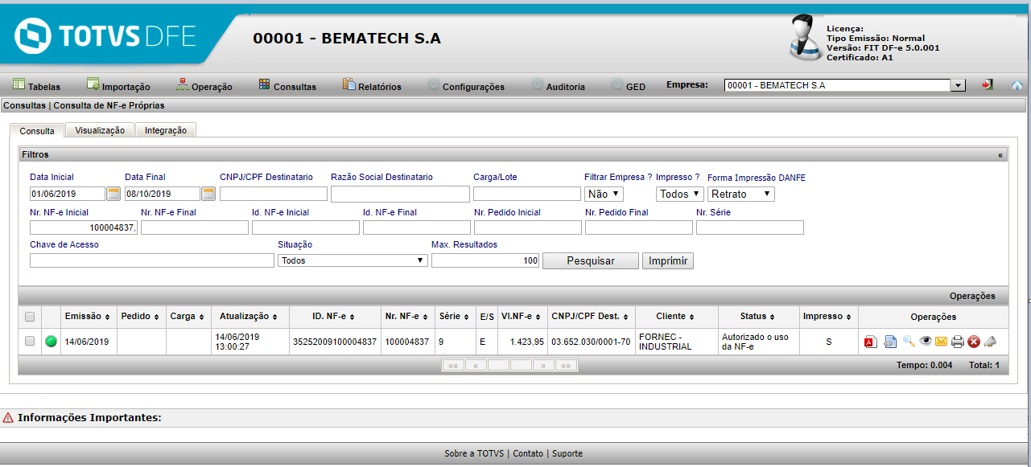
Task: Send NF-e by email envelope icon
Action: (941, 342)
